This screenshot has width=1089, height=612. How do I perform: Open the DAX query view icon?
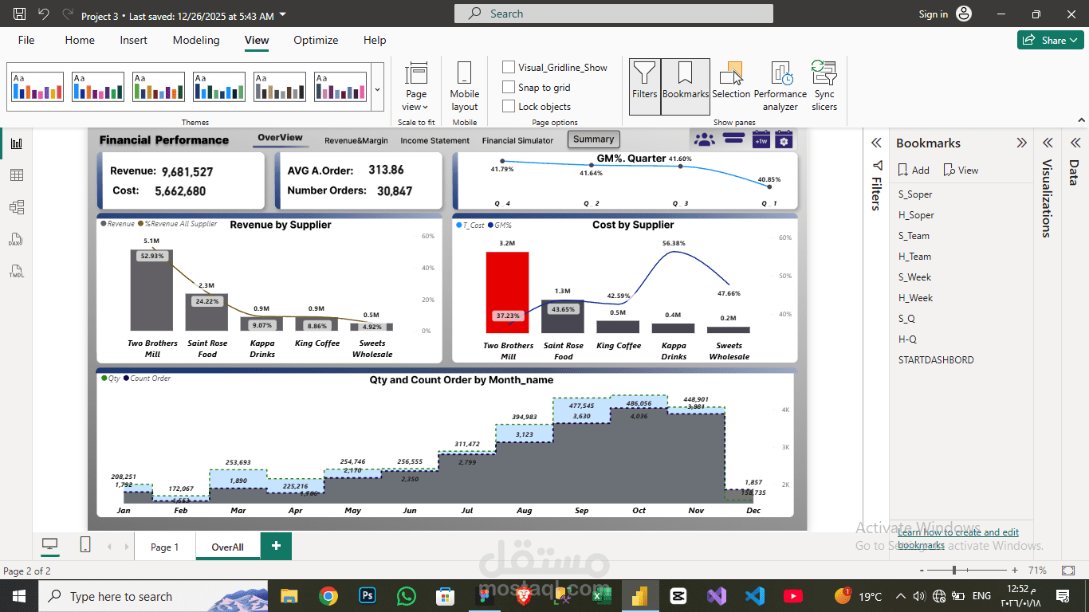(17, 240)
